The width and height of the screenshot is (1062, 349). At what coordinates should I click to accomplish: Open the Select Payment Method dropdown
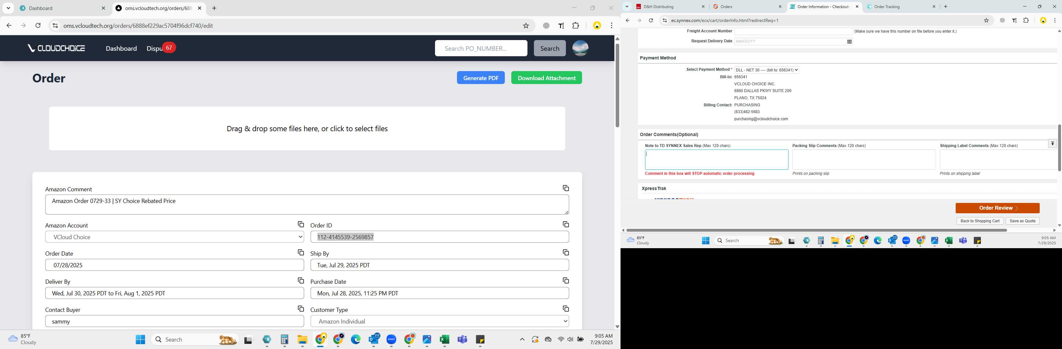pos(766,70)
